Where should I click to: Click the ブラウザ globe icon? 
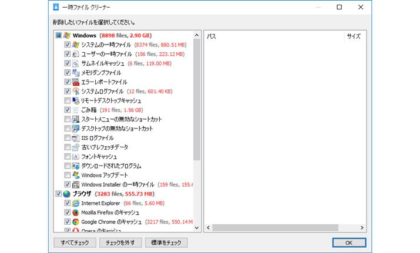(x=66, y=194)
